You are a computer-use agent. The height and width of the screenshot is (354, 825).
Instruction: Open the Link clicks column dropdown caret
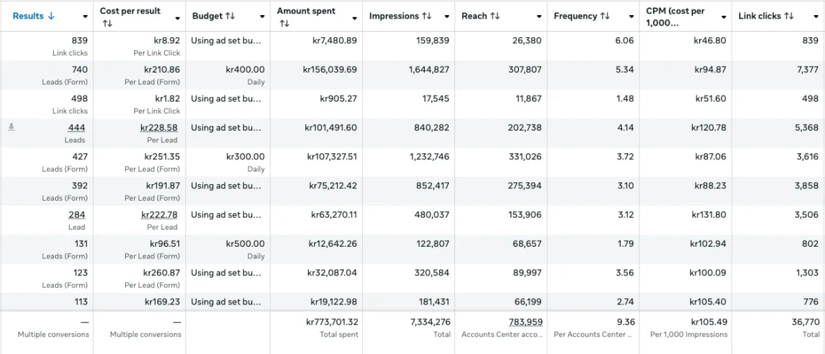click(x=816, y=16)
